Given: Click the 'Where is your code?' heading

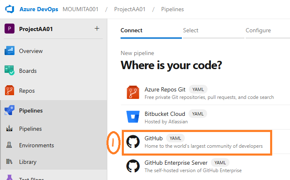Looking at the screenshot, I should [x=171, y=65].
